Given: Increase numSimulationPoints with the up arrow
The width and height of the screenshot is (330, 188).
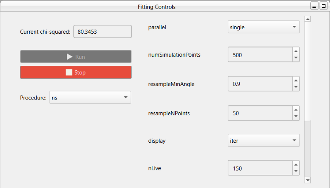Looking at the screenshot, I should 296,51.
